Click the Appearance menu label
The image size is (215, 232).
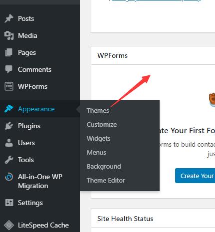(x=36, y=109)
